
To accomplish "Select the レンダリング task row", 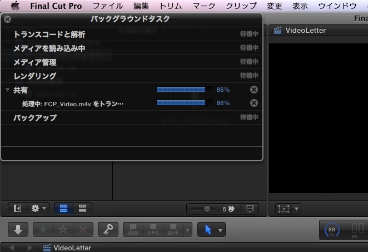I will tap(132, 76).
